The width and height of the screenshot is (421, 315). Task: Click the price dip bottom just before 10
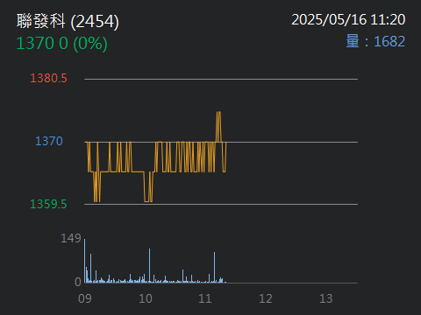point(148,201)
